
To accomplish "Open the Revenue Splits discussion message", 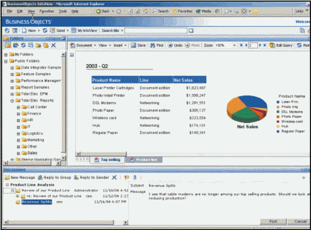I will tap(37, 202).
